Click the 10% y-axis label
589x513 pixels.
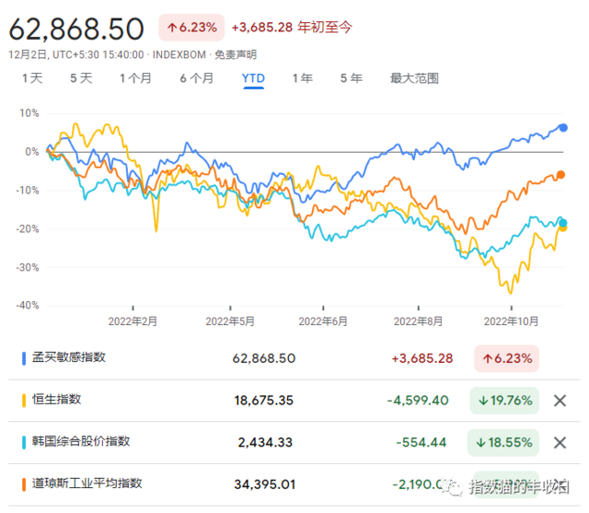click(29, 113)
